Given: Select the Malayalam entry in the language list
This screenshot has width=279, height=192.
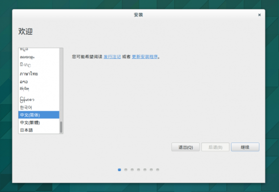Looking at the screenshot, I should click(39, 57).
